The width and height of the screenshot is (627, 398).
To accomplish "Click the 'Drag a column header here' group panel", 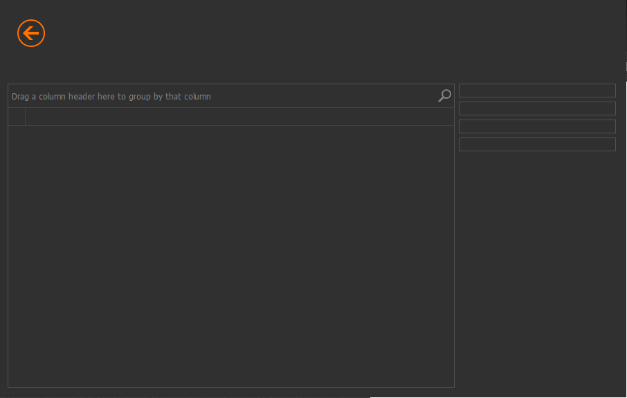I will [231, 96].
